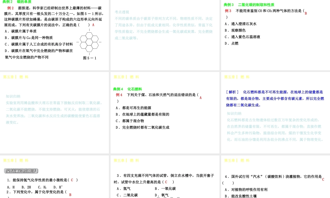Select option 'D. H+'

tap(58, 187)
